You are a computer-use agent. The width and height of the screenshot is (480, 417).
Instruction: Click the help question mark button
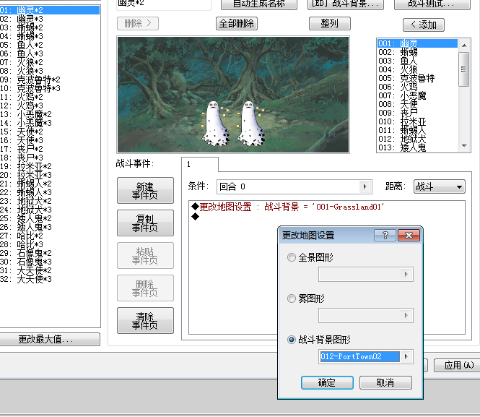[x=385, y=236]
